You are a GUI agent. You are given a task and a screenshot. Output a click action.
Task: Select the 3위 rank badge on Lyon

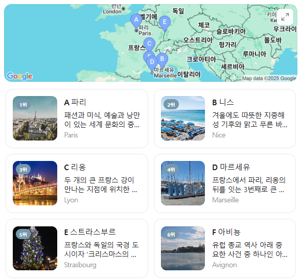click(x=23, y=170)
